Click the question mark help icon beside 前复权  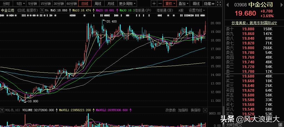(42, 10)
